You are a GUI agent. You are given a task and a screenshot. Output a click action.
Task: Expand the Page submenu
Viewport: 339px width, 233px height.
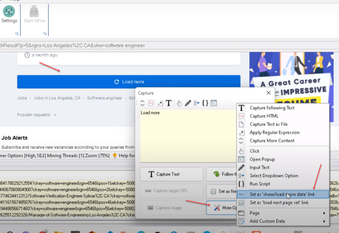click(x=283, y=213)
